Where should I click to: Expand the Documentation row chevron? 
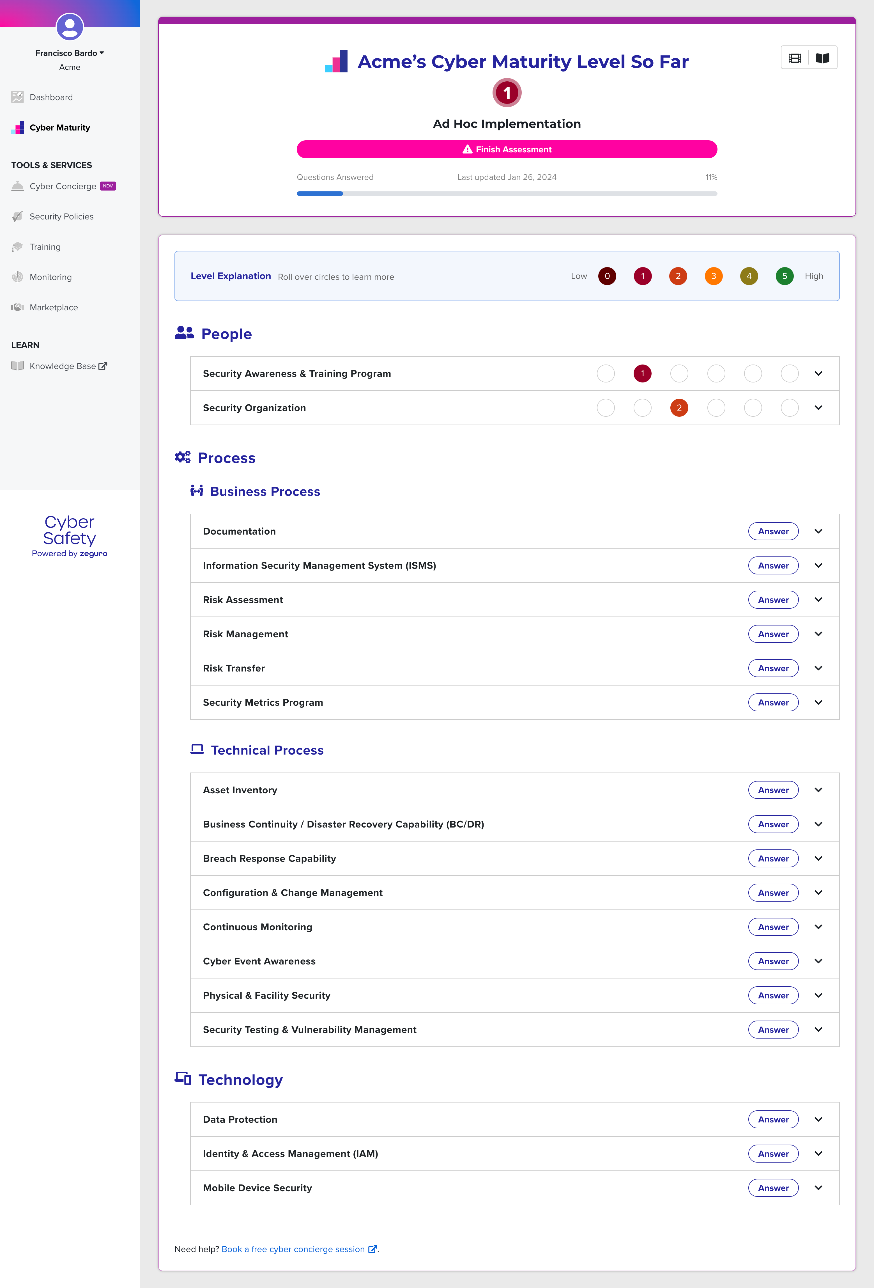coord(819,531)
